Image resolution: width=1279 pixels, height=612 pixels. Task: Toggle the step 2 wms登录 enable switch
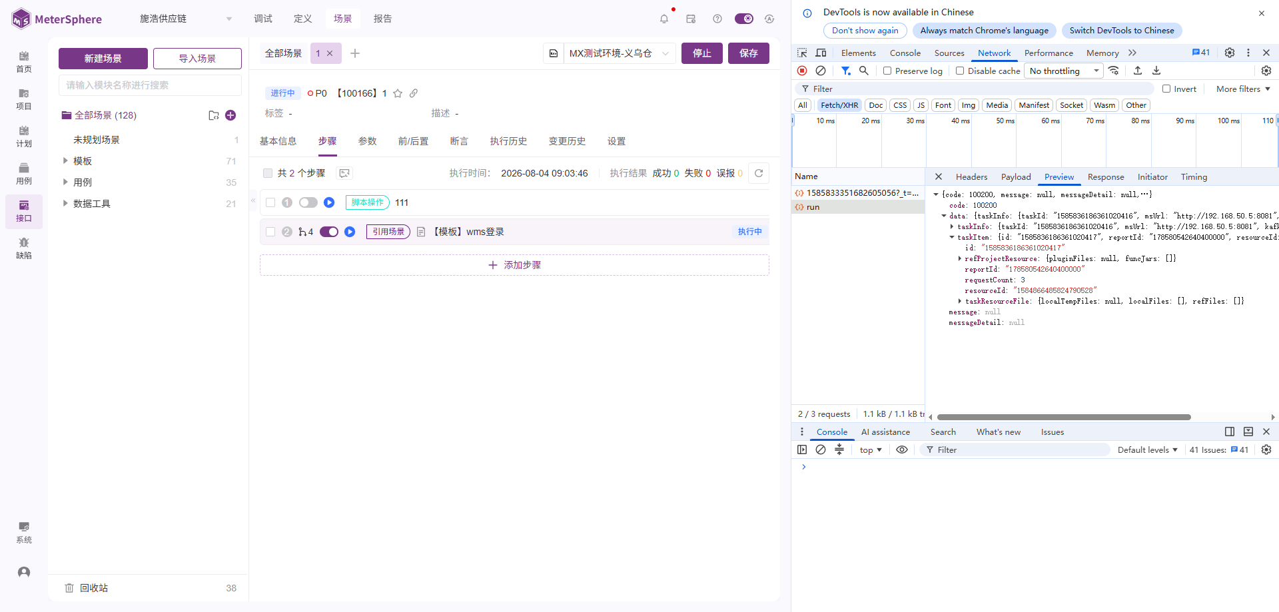(x=329, y=232)
